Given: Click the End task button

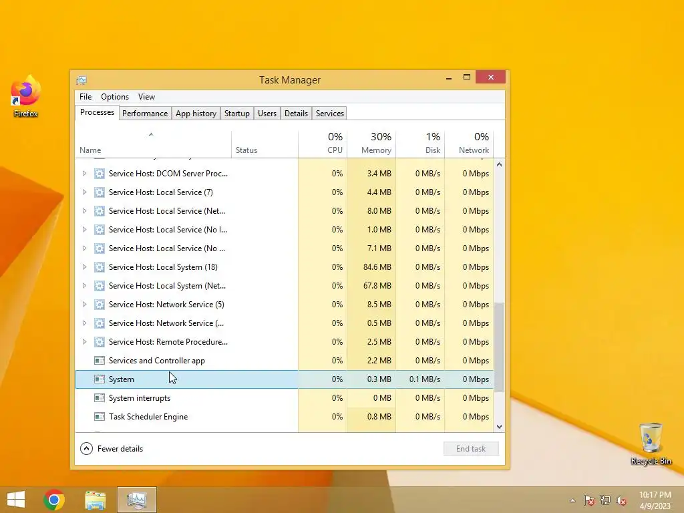Looking at the screenshot, I should coord(471,449).
